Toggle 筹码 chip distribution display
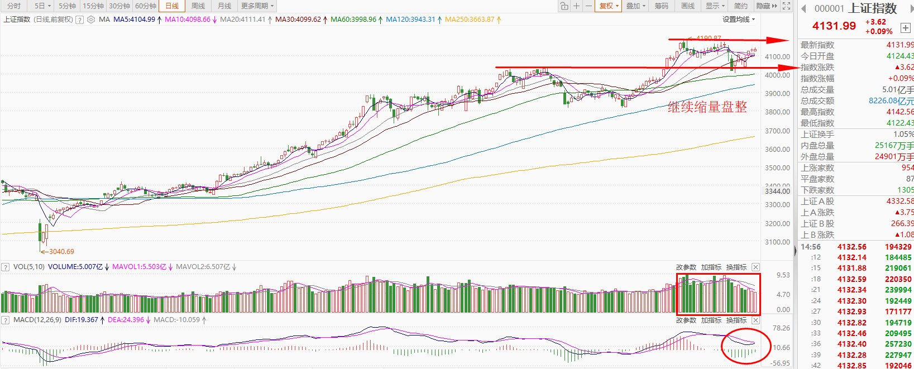Screen dimensions: 914x369 point(662,6)
